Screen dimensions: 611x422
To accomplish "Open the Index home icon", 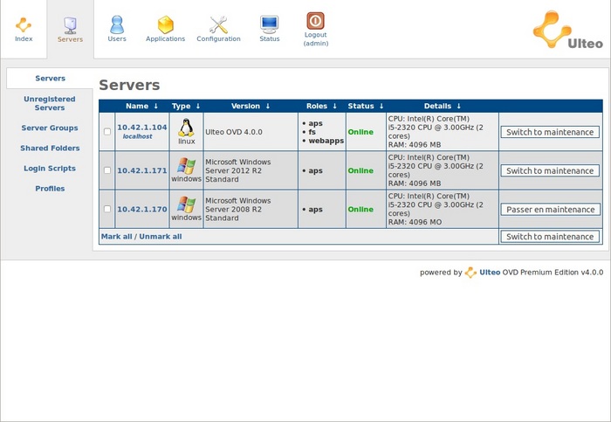I will pyautogui.click(x=24, y=24).
